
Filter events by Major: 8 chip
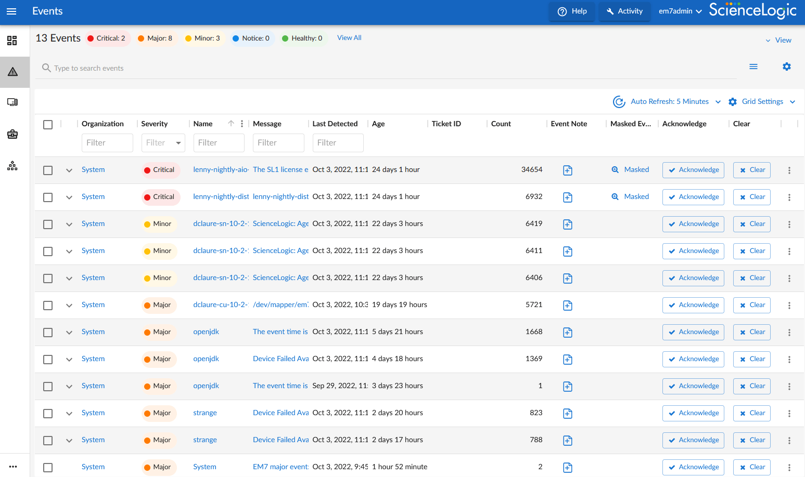(156, 38)
